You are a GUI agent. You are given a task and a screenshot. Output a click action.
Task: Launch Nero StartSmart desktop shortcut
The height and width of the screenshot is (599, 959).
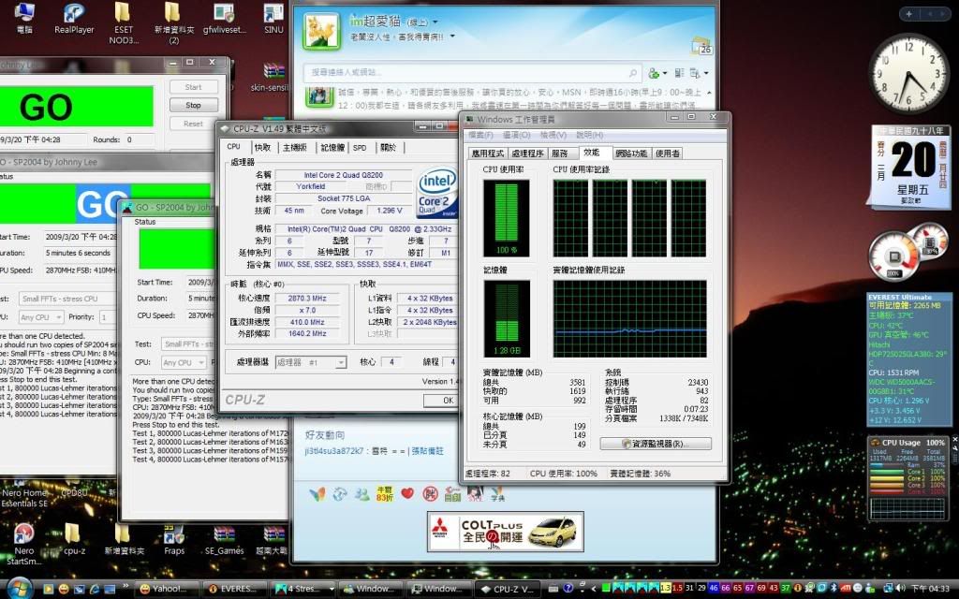pyautogui.click(x=23, y=544)
